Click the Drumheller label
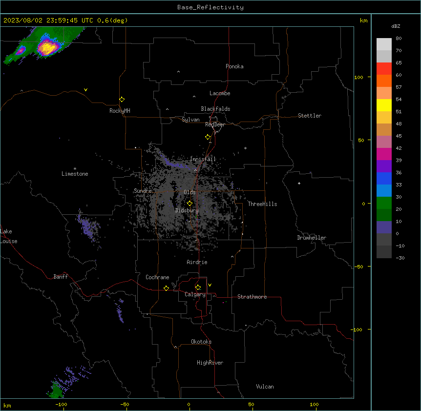 click(x=312, y=238)
